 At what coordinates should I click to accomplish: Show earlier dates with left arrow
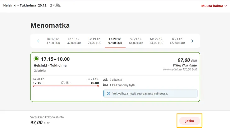click(38, 41)
